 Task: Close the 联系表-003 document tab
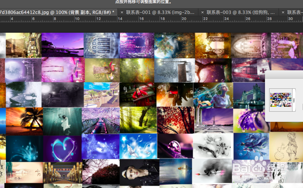[203, 12]
